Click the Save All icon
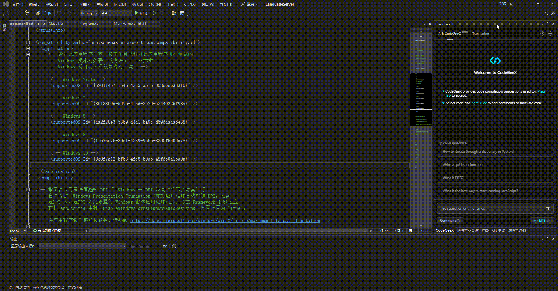This screenshot has height=291, width=558. 50,13
